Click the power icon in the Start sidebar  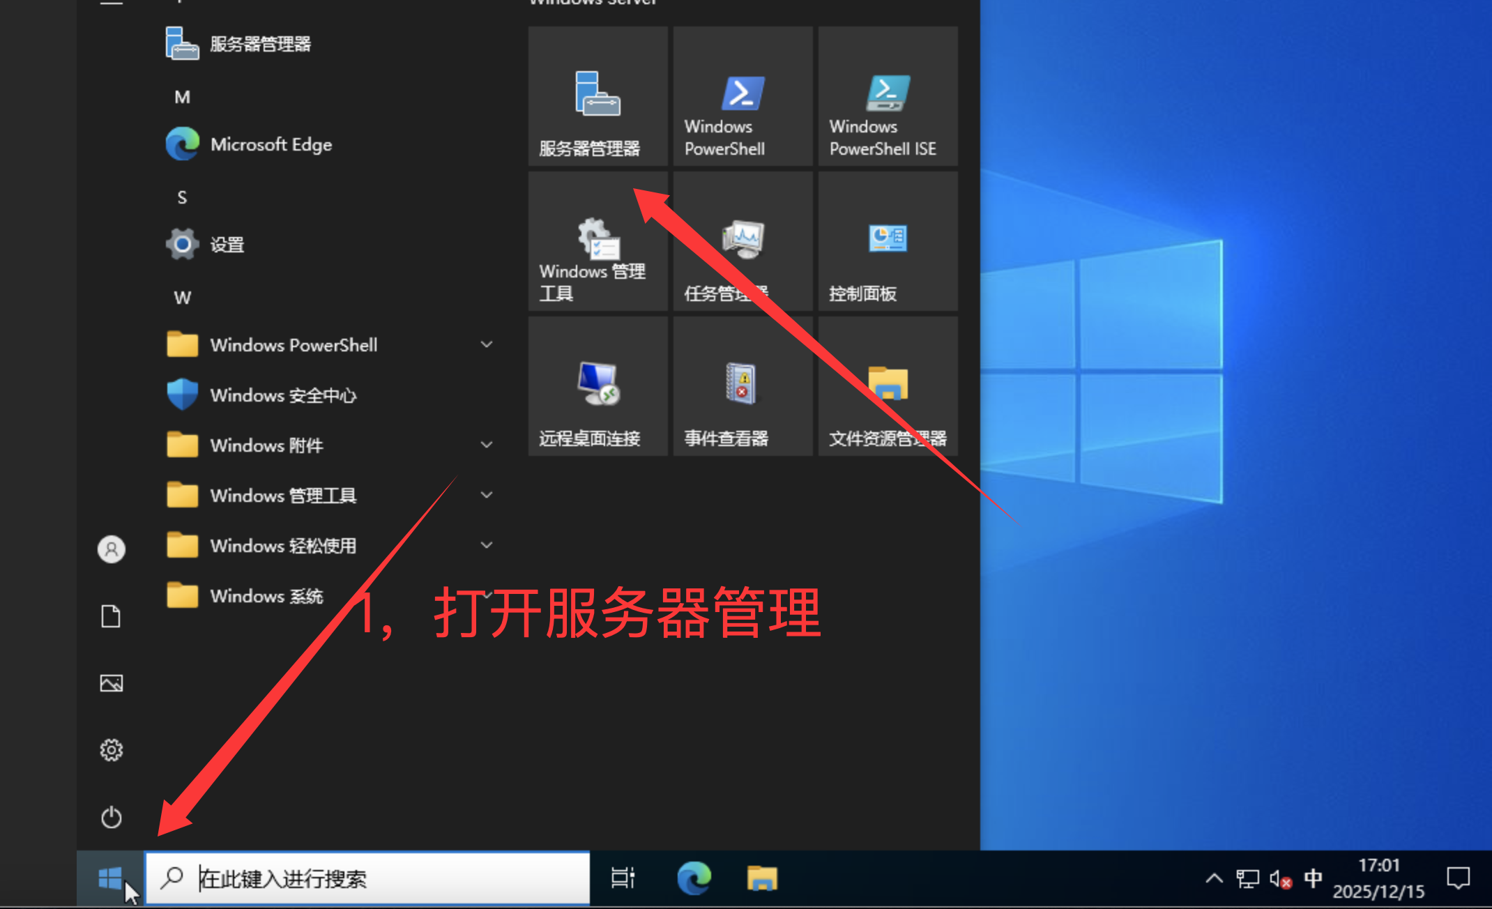111,817
